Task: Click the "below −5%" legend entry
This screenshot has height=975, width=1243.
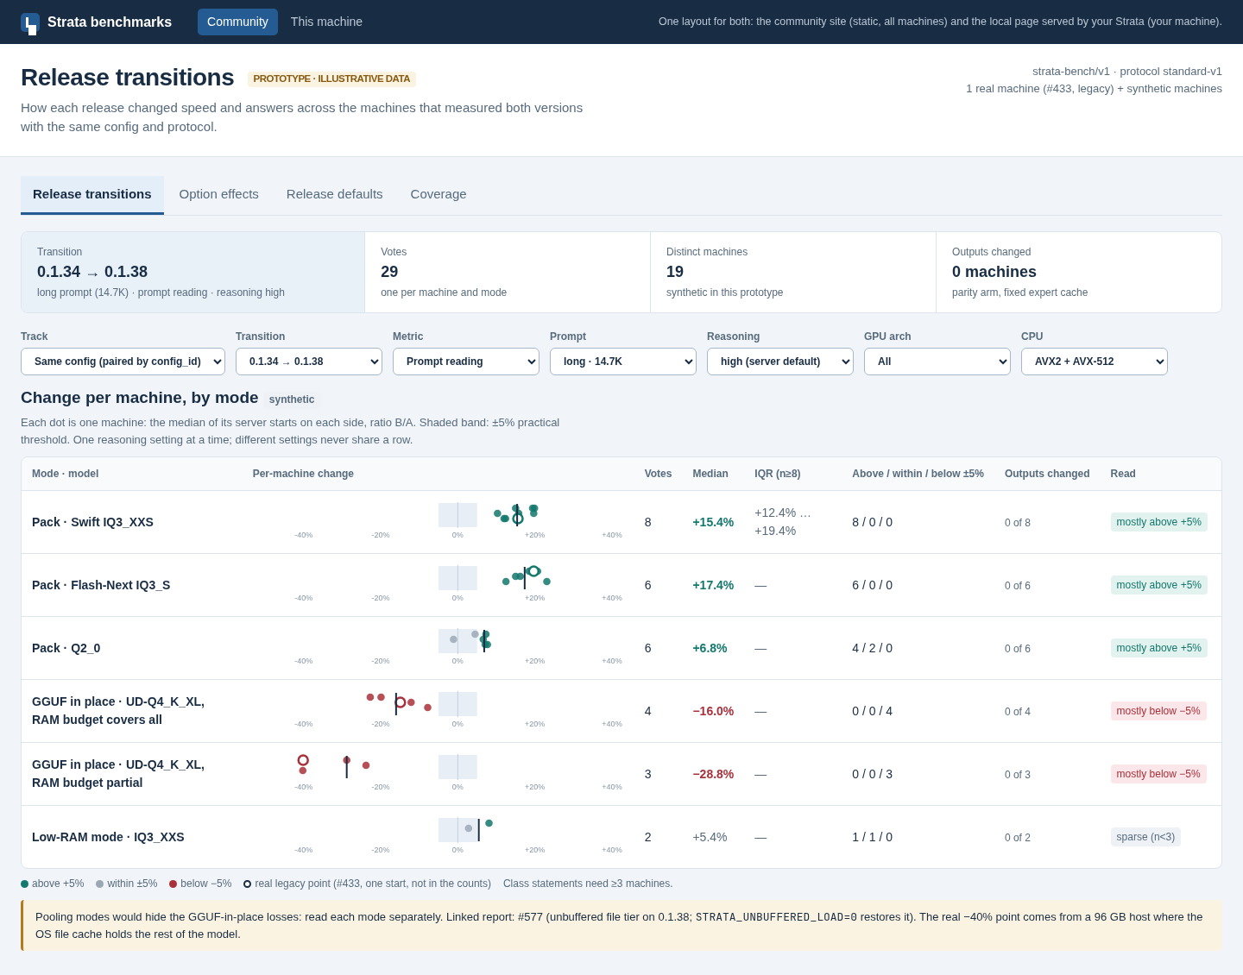Action: coord(200,884)
